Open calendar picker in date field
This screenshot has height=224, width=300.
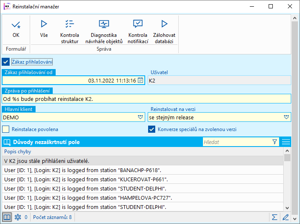coord(141,80)
